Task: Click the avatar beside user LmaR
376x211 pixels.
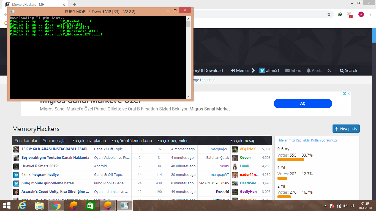Action: tap(235, 166)
